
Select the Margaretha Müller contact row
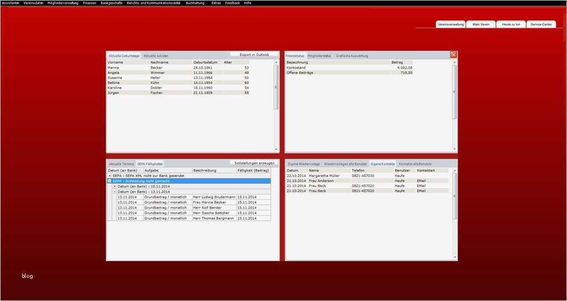point(368,175)
